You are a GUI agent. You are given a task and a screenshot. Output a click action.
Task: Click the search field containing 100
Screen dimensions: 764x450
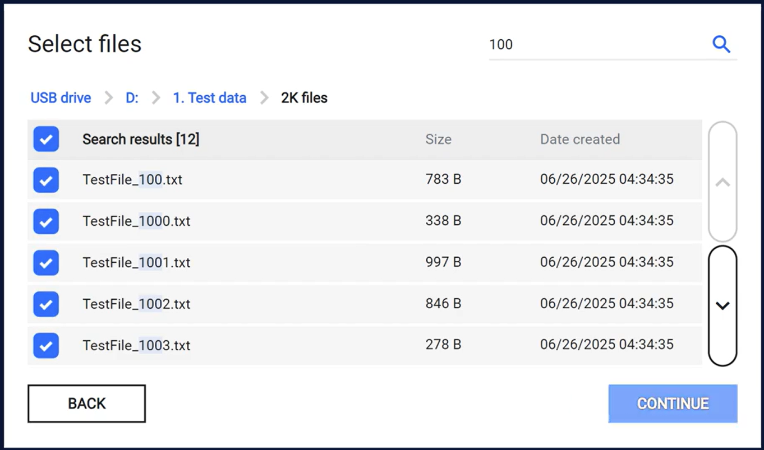tap(595, 45)
